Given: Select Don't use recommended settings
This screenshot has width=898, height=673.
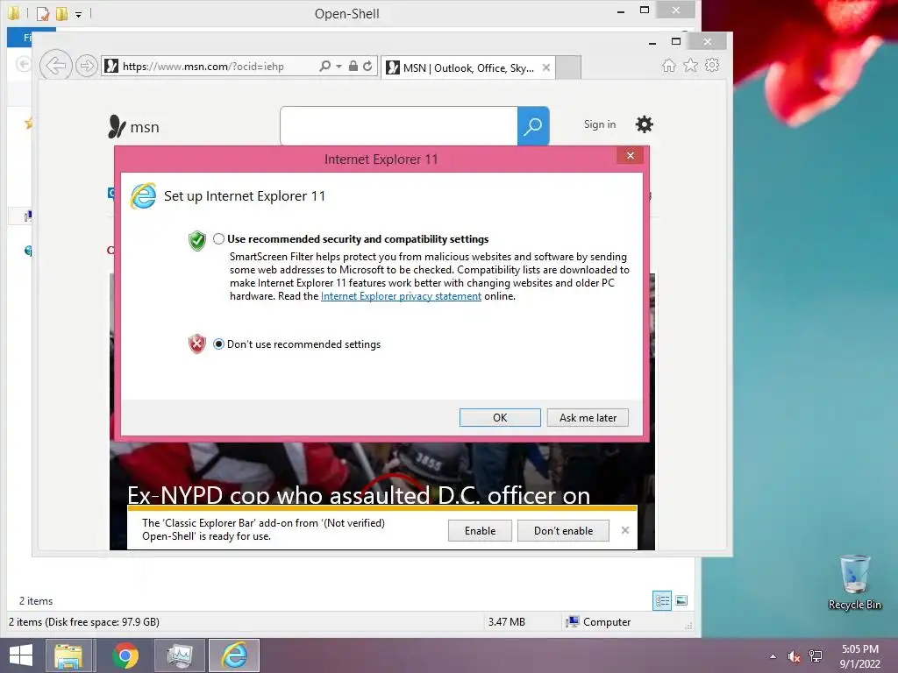Looking at the screenshot, I should 218,344.
